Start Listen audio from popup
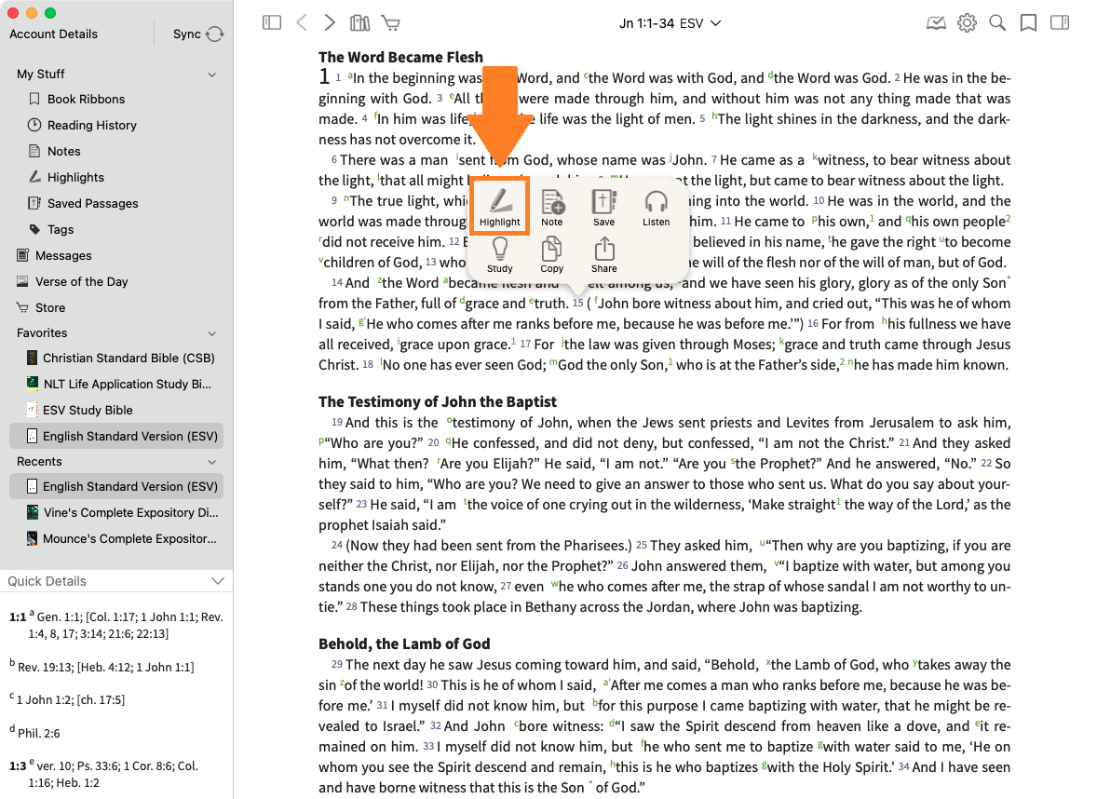Image resolution: width=1097 pixels, height=799 pixels. 656,208
